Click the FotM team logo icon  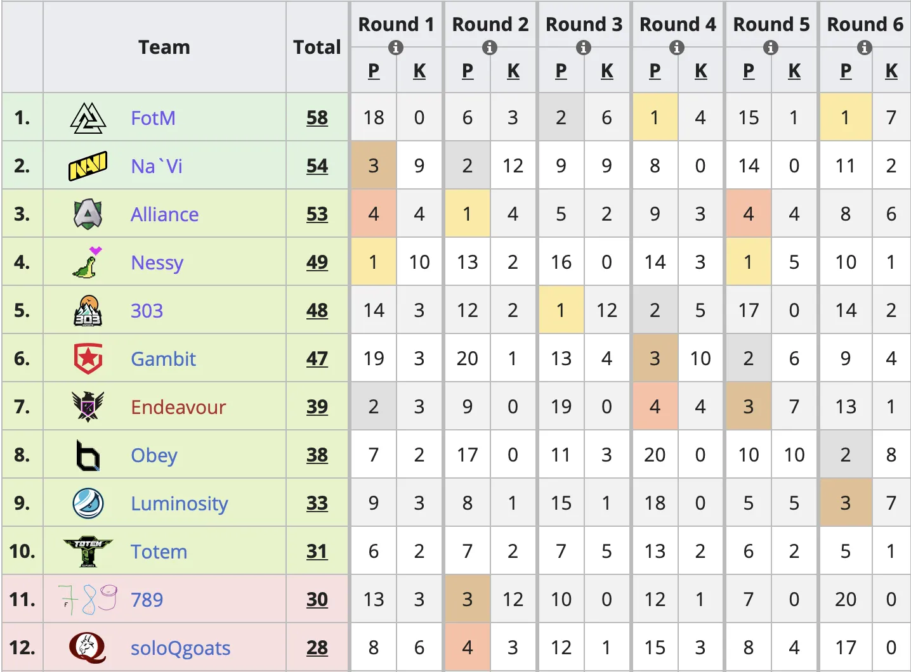click(x=88, y=118)
